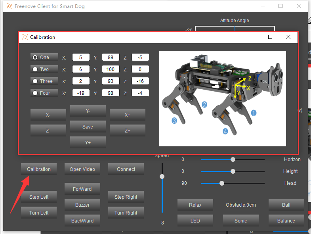Select the Two leg radio button
Image resolution: width=311 pixels, height=234 pixels.
[44, 69]
